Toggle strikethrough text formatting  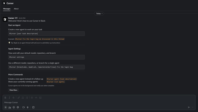(14, 98)
